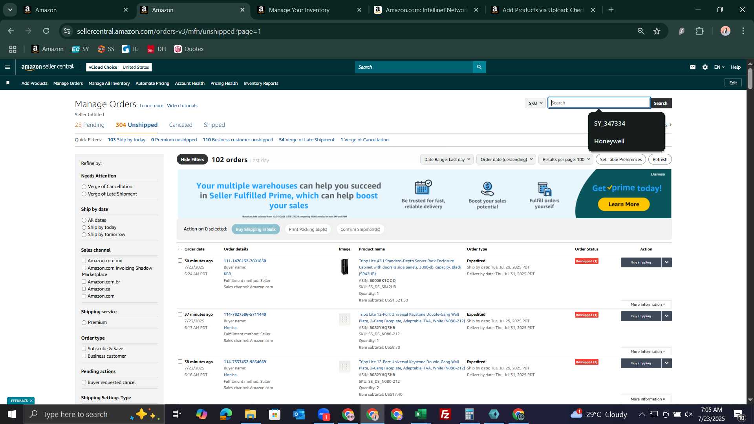Open the SS bookmark in the bookmarks bar

[106, 49]
